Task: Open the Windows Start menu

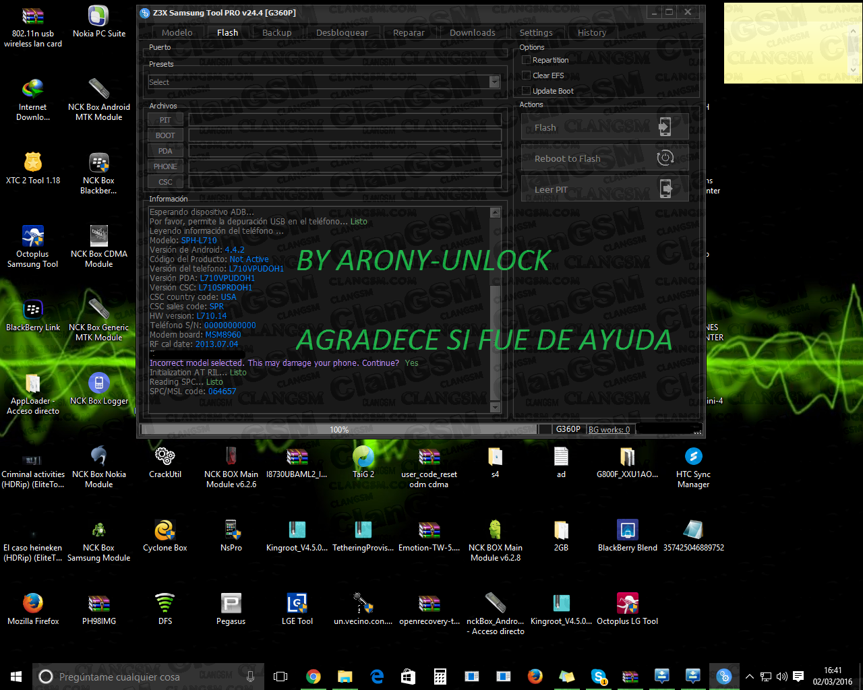Action: tap(16, 677)
